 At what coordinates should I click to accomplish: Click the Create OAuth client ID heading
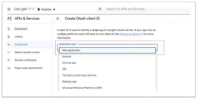point(82,19)
